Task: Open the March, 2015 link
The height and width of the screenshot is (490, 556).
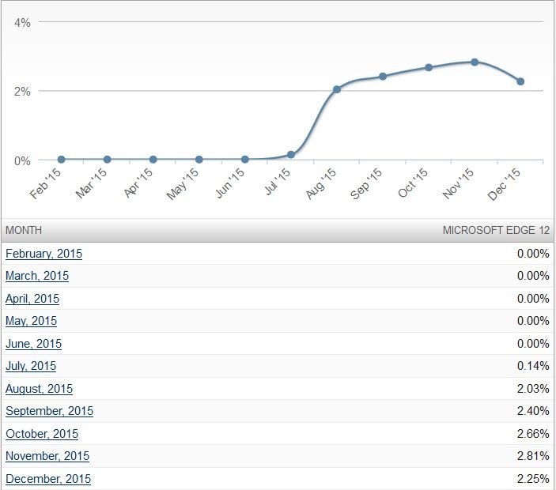Action: (x=37, y=276)
